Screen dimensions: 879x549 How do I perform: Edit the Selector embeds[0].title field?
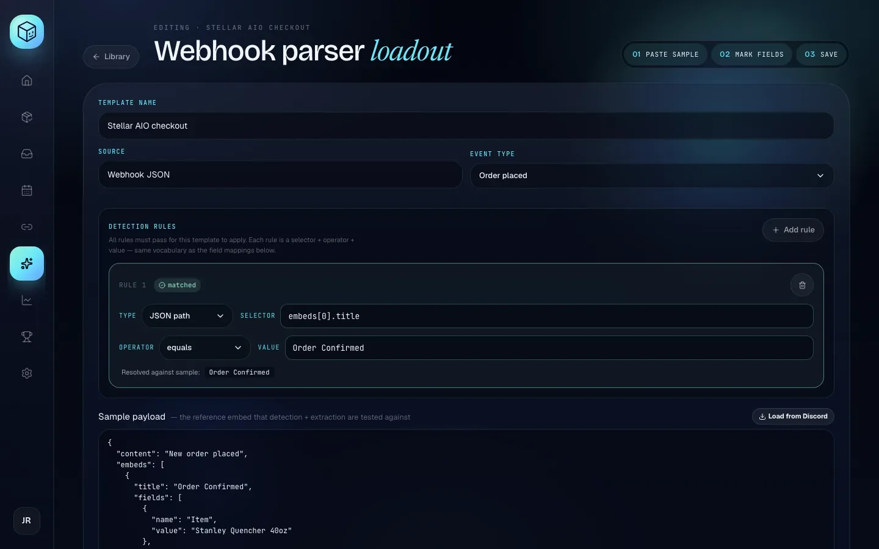click(x=546, y=316)
